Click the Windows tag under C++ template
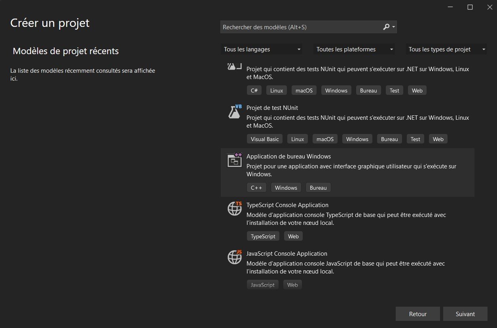The width and height of the screenshot is (497, 328). click(x=286, y=188)
